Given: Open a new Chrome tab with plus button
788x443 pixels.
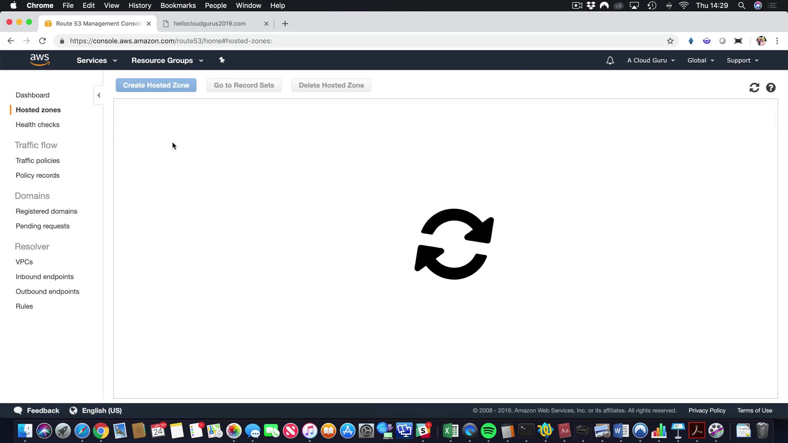Looking at the screenshot, I should coord(285,23).
